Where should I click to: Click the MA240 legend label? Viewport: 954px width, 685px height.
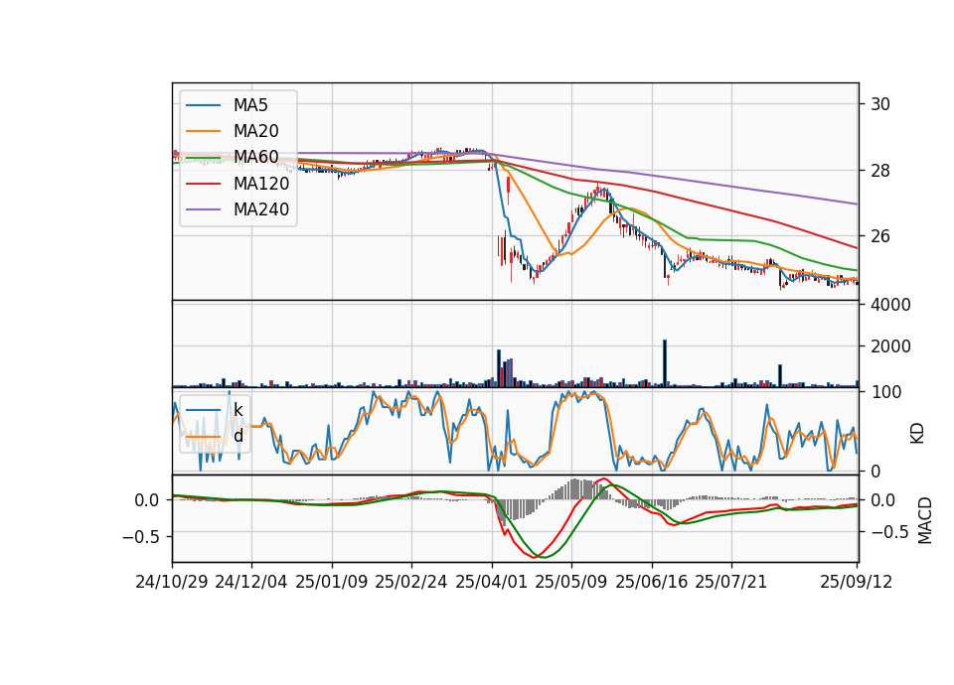pyautogui.click(x=261, y=209)
